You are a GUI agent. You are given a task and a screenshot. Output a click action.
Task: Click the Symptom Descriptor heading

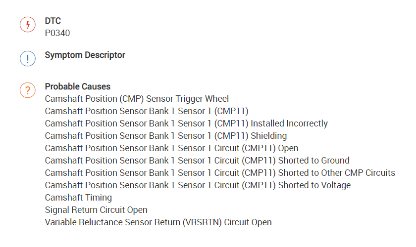tap(85, 55)
